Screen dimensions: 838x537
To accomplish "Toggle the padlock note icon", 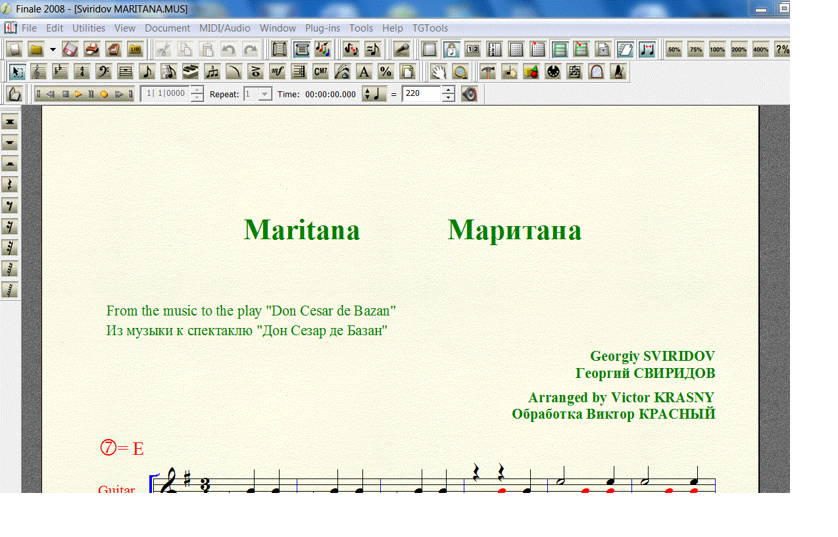I will (x=451, y=49).
